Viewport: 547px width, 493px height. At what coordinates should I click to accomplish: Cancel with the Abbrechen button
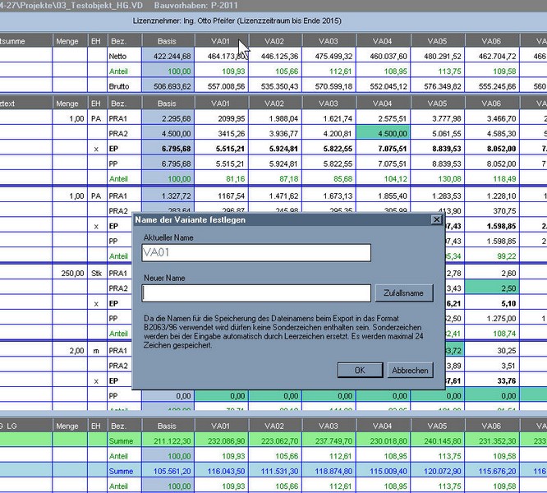(x=409, y=371)
